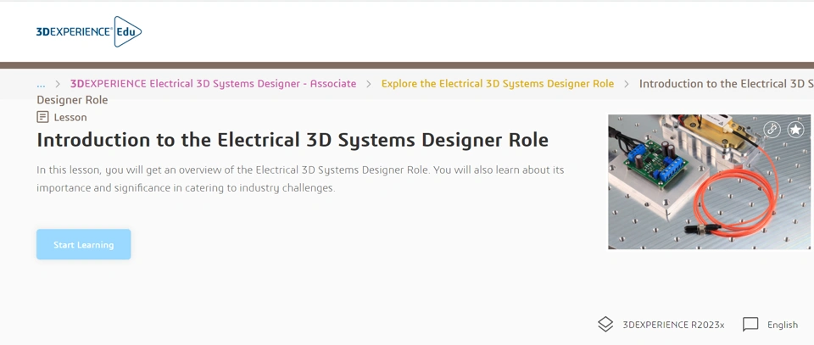This screenshot has width=814, height=345.
Task: Expand the collapsed breadcrumb ellipsis
Action: (x=41, y=84)
